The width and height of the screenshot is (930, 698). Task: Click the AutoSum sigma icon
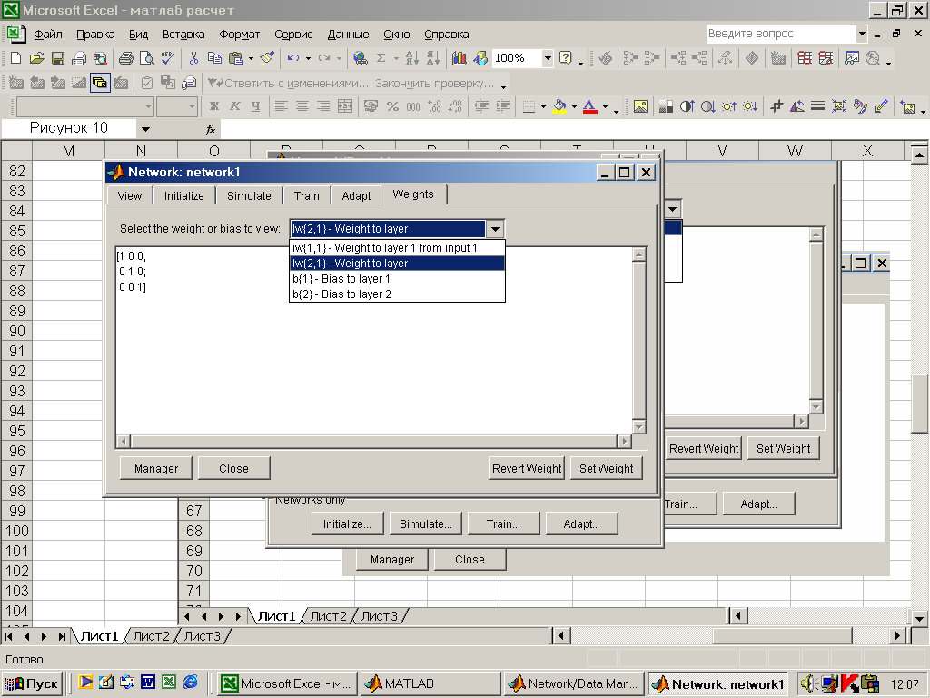pyautogui.click(x=381, y=57)
